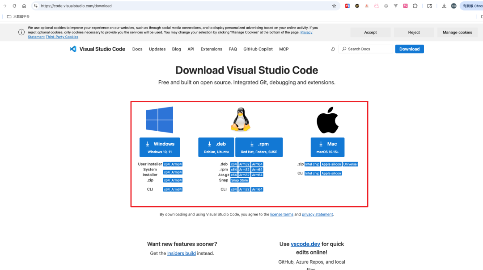Open the Snap Store link
Viewport: 483px width, 270px height.
point(239,180)
